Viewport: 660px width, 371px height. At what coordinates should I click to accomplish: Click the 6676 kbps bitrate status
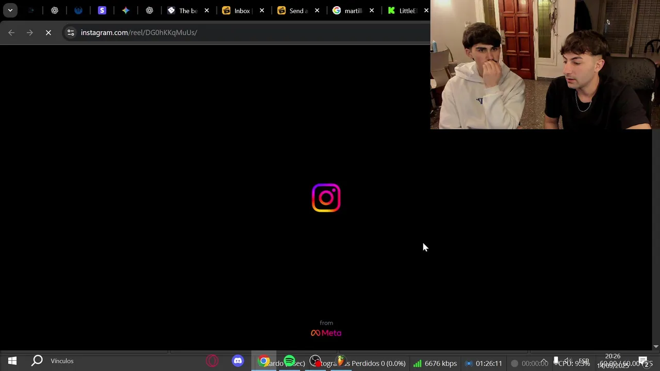click(435, 363)
